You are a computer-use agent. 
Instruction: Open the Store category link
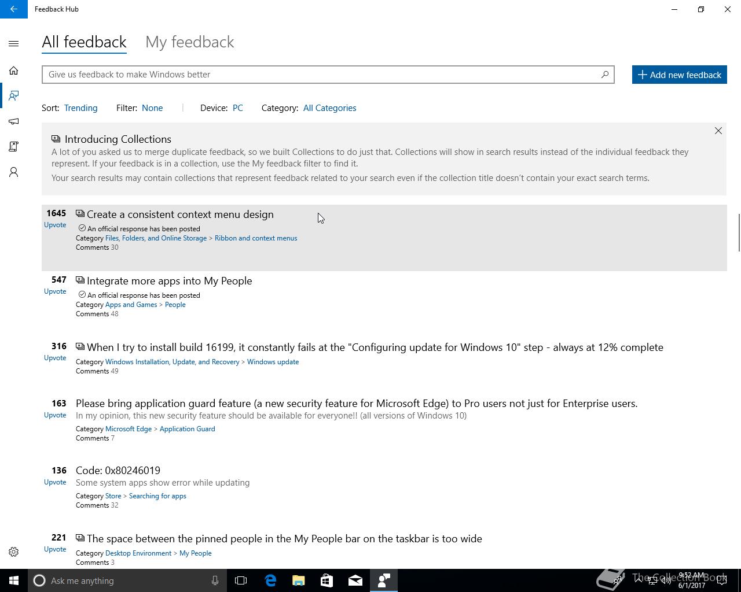pos(113,496)
